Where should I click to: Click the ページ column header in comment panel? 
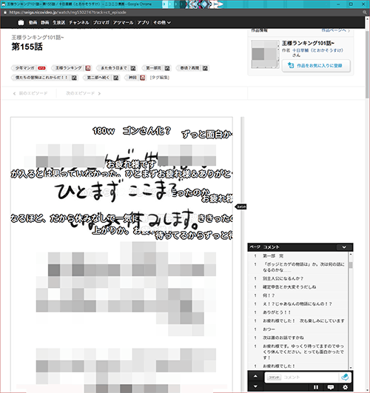click(255, 247)
